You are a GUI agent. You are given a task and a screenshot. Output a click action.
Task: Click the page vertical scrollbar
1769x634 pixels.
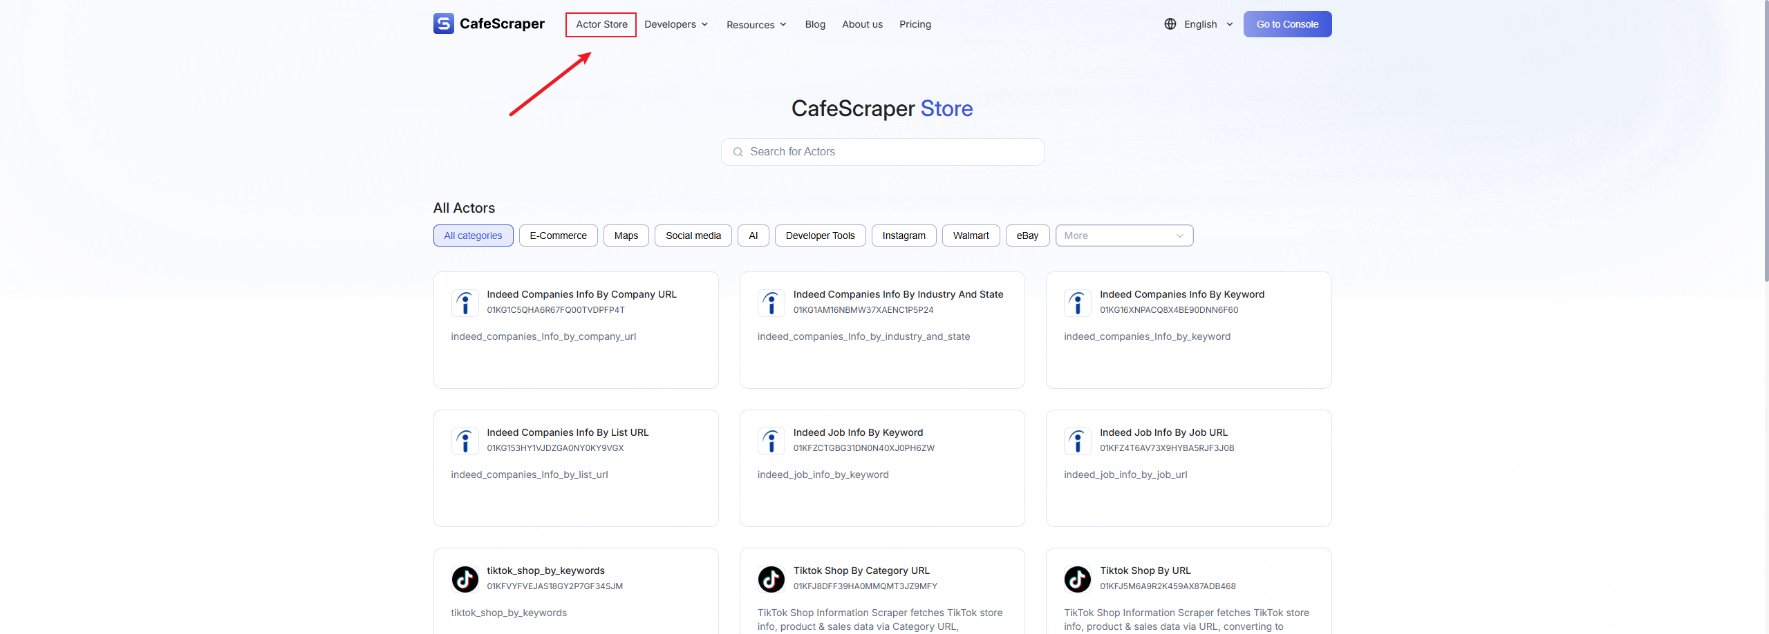tap(1766, 142)
